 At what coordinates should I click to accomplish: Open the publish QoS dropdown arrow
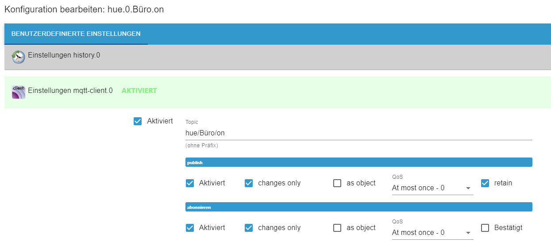[468, 188]
